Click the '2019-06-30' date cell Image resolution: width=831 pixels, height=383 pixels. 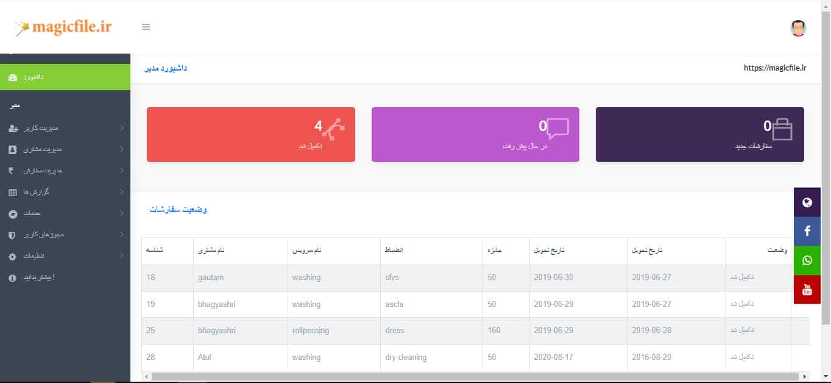pyautogui.click(x=554, y=278)
